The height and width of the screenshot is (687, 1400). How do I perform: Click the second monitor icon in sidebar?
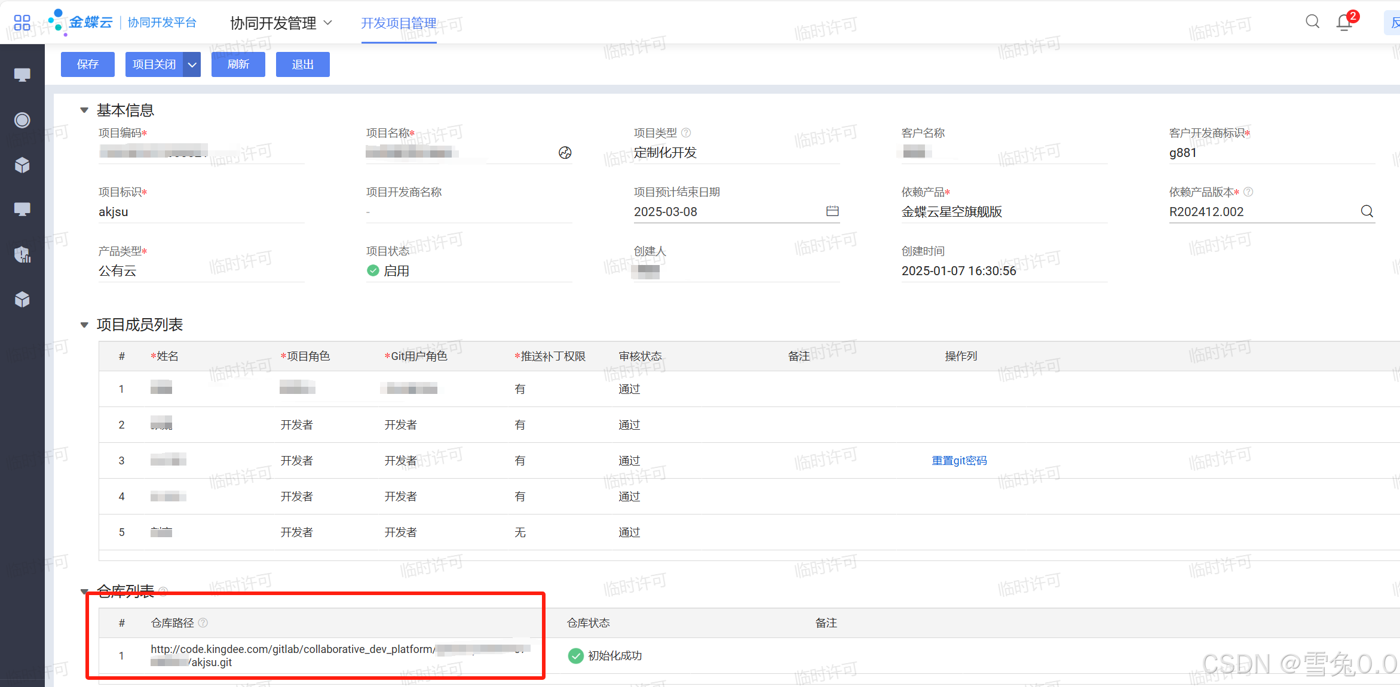(x=22, y=209)
